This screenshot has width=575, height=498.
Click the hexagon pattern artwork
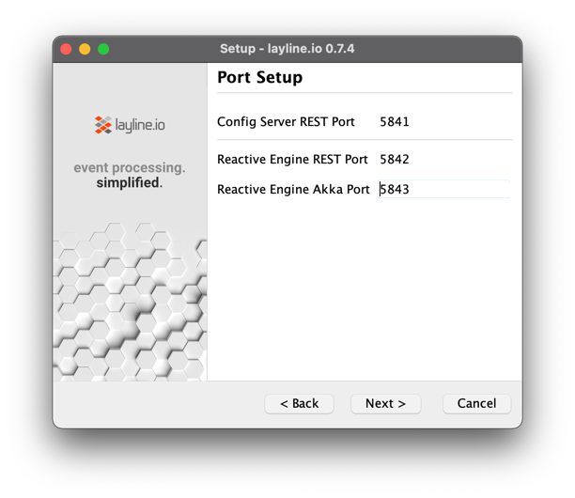pos(130,301)
